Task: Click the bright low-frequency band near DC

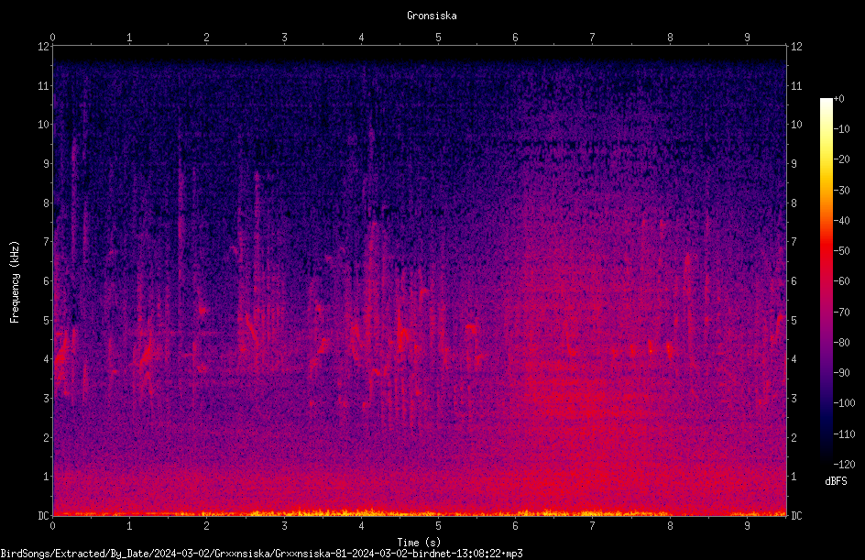Action: [420, 513]
